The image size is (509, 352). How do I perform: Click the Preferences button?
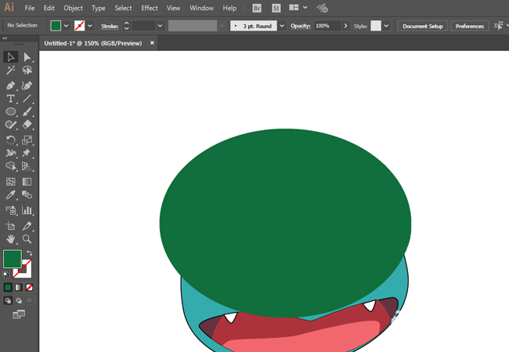[x=469, y=26]
